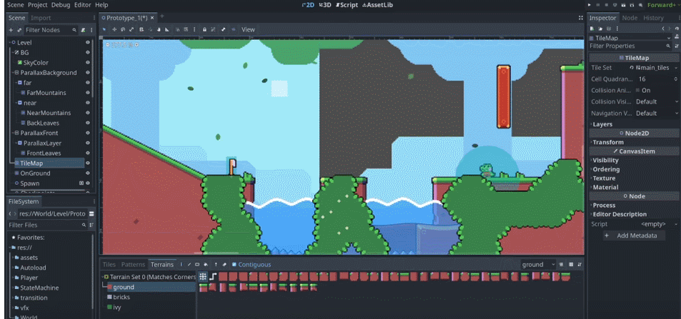Click the Add Metadata button
Screen dimensions: 681x319
635,236
